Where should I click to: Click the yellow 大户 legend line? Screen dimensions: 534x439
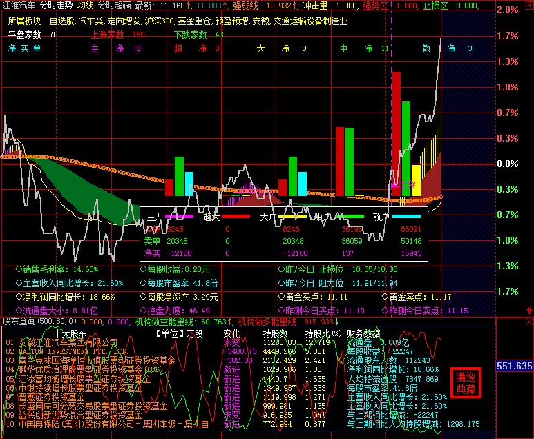click(x=292, y=217)
